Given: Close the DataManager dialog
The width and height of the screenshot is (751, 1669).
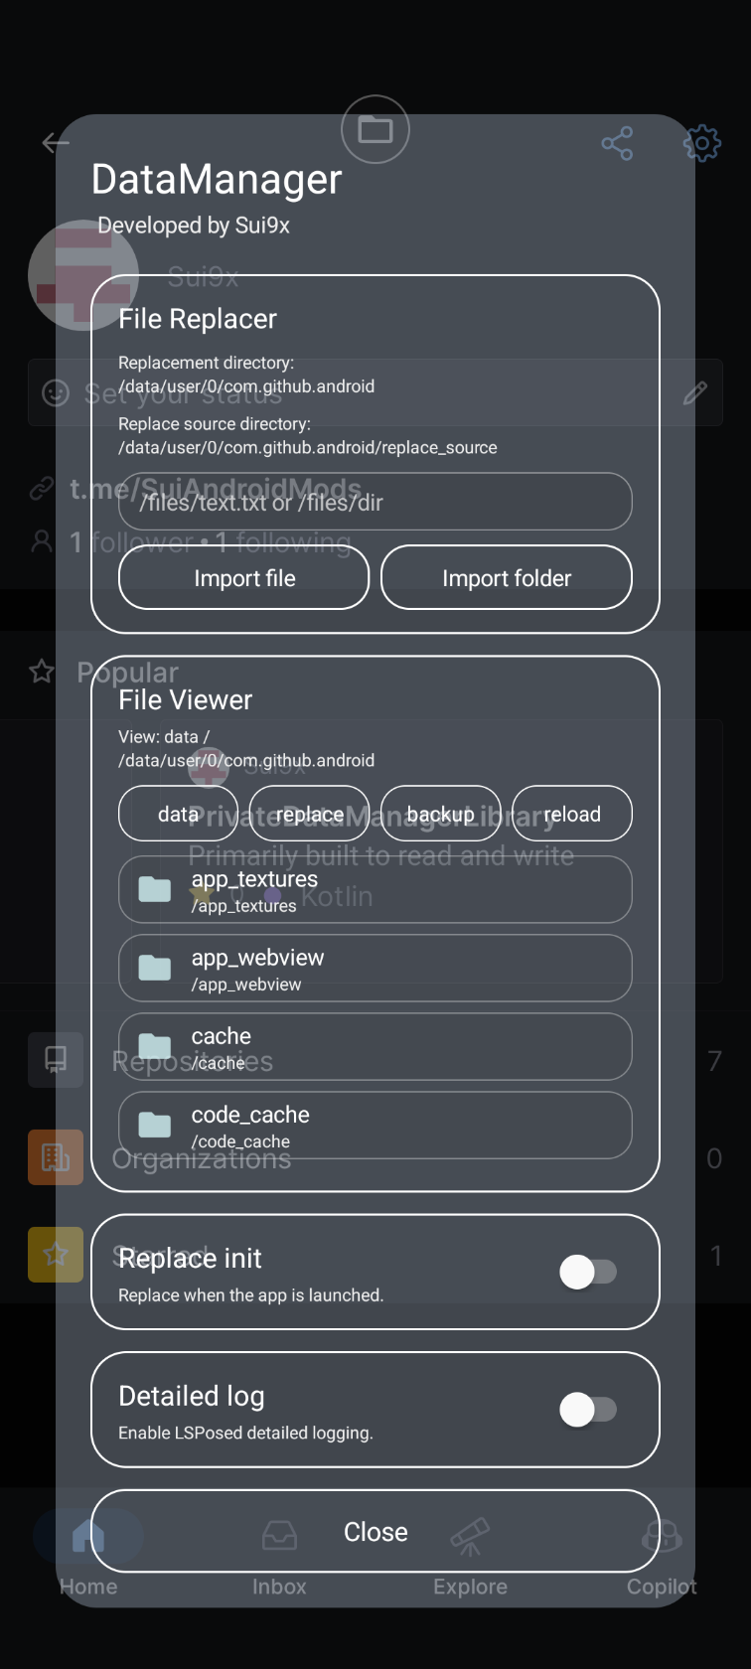Looking at the screenshot, I should tap(375, 1531).
